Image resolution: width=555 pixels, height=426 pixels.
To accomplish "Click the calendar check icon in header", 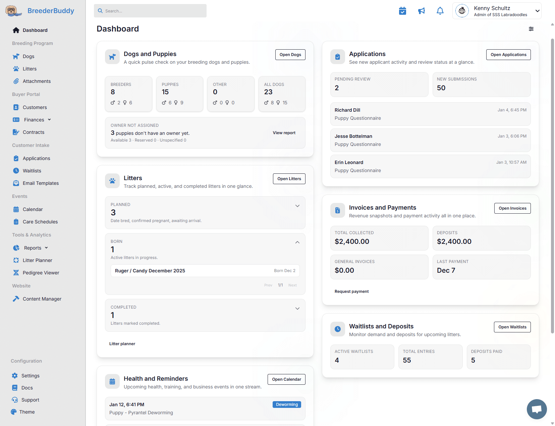I will pyautogui.click(x=402, y=11).
